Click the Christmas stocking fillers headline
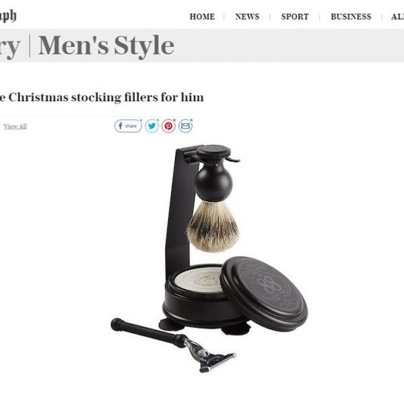404x404 pixels. click(x=102, y=98)
